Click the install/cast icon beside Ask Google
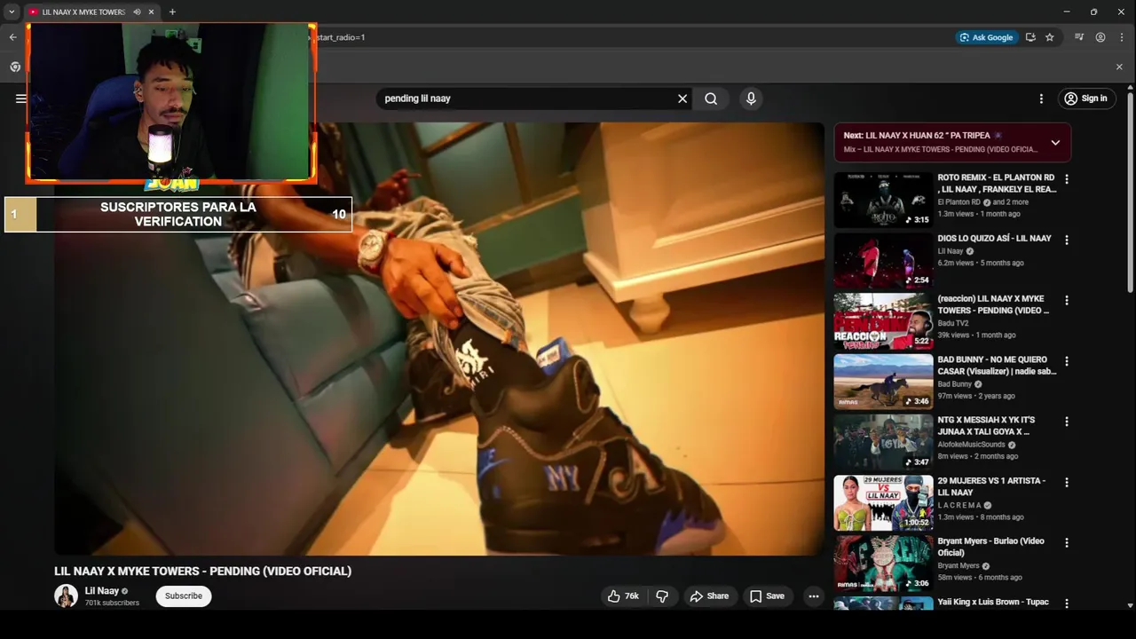 (1030, 37)
